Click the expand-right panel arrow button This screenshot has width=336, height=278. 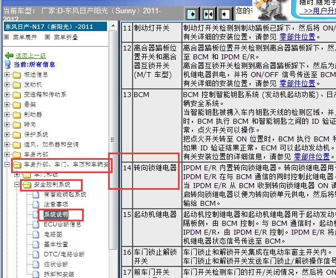click(x=192, y=14)
